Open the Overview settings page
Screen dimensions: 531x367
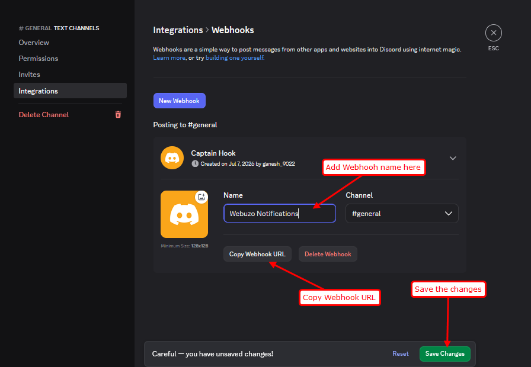34,43
